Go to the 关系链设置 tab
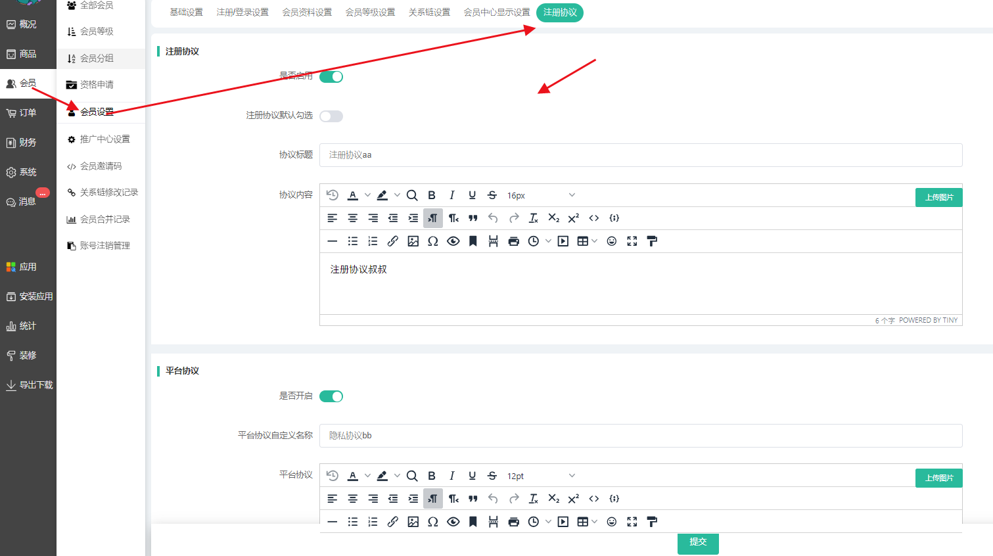This screenshot has width=993, height=556. click(x=429, y=12)
